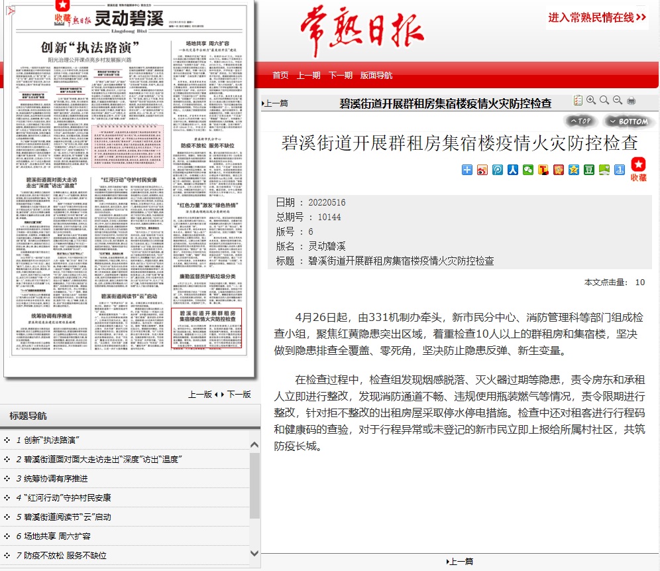Jump to page TOP button
Image resolution: width=660 pixels, height=571 pixels.
(580, 121)
